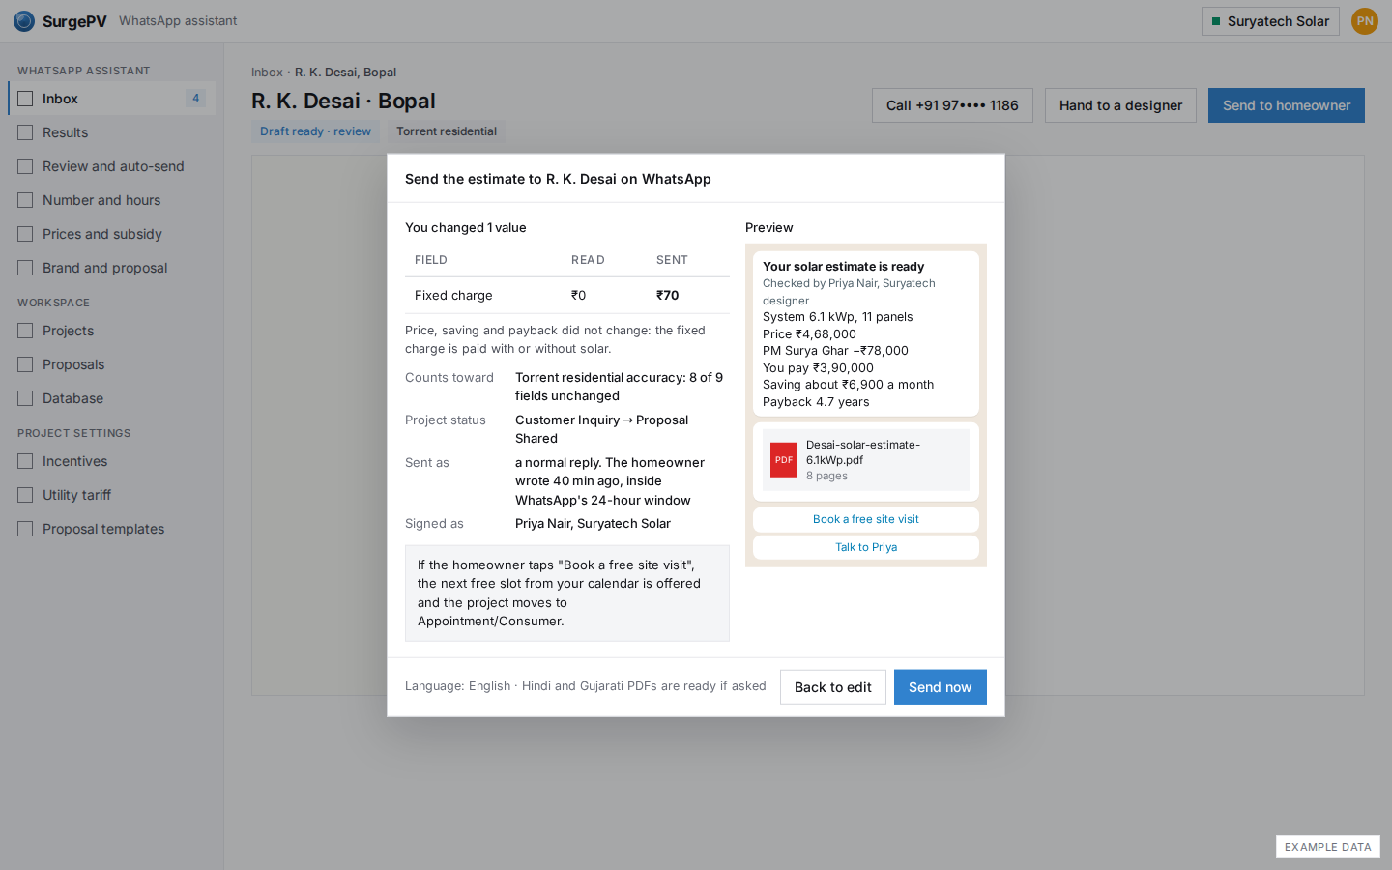Click the red PDF file icon
1392x870 pixels.
coord(783,460)
